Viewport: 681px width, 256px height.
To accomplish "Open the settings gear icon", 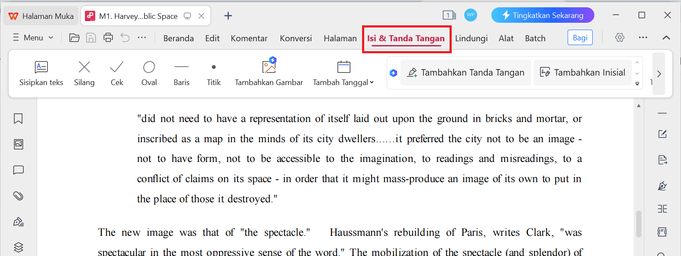I will pyautogui.click(x=620, y=38).
